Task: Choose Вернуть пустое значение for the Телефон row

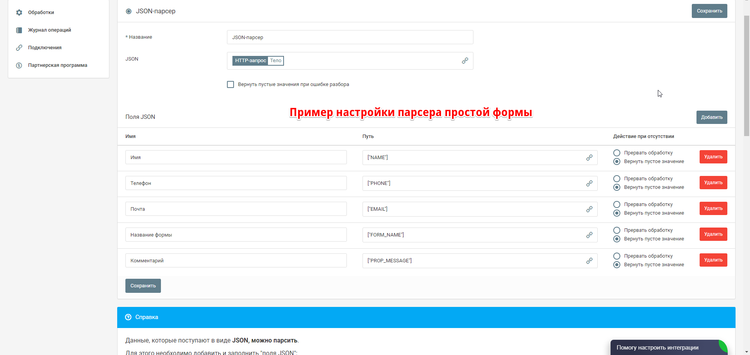Action: tap(617, 187)
